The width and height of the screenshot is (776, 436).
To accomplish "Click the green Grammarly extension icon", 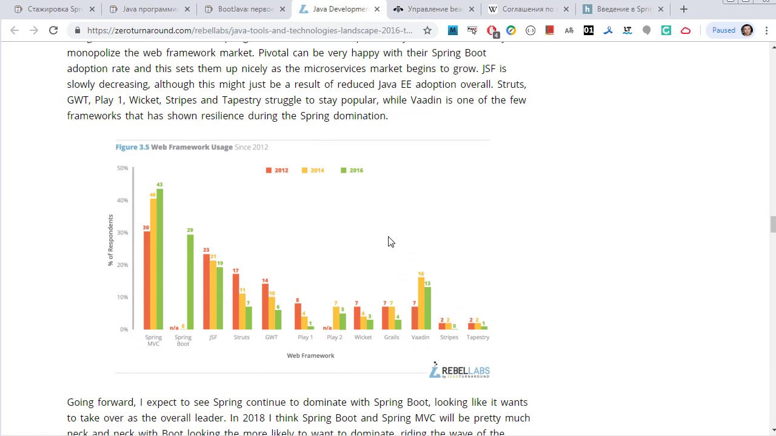I will [666, 30].
